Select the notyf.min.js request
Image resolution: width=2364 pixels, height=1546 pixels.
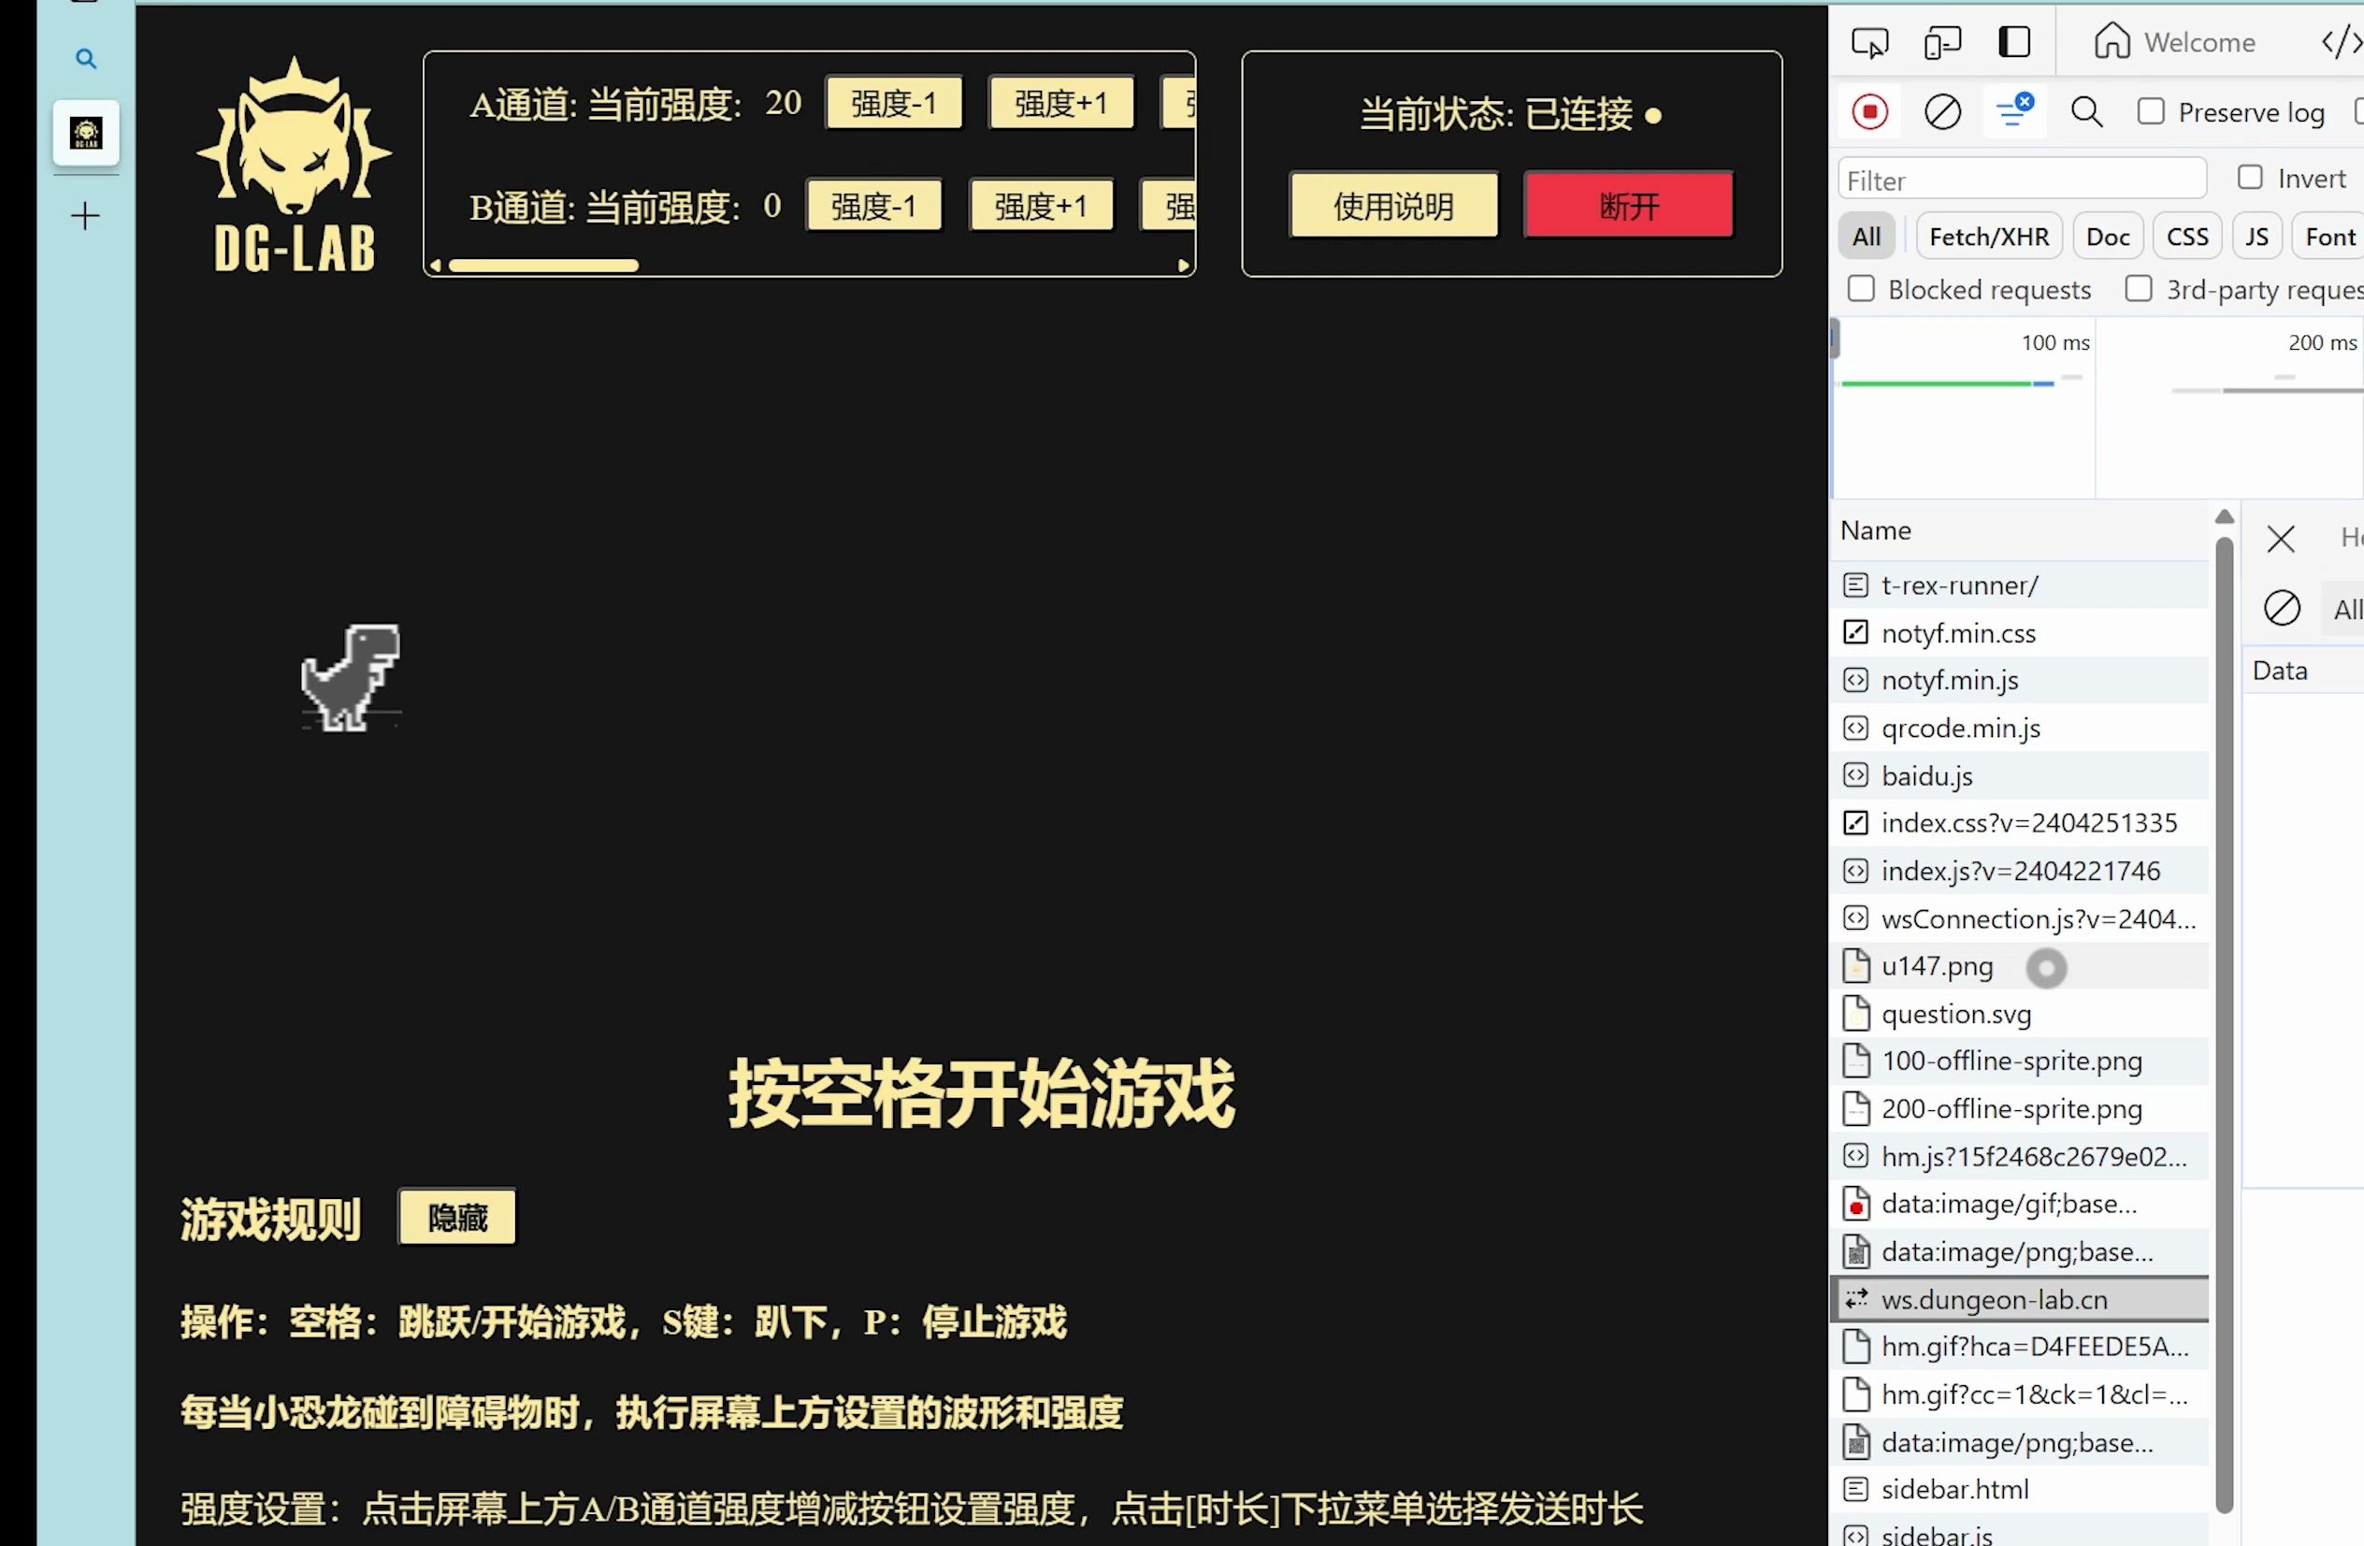(x=2019, y=681)
